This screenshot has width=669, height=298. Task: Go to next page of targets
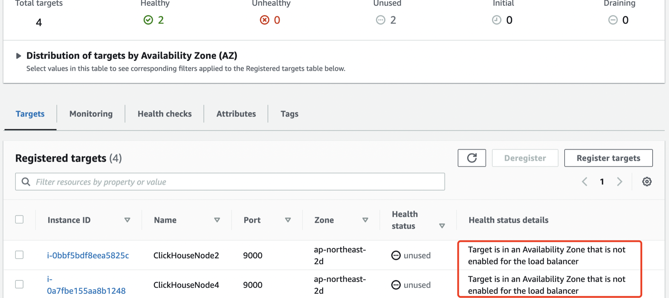click(x=619, y=182)
